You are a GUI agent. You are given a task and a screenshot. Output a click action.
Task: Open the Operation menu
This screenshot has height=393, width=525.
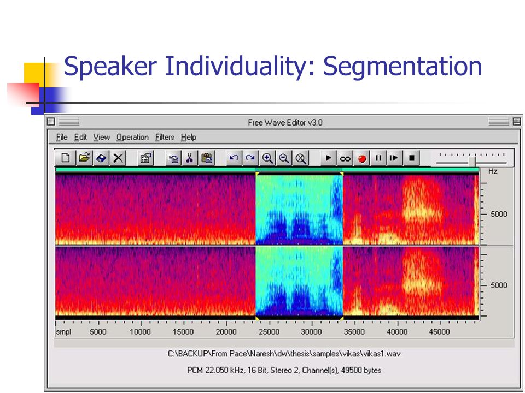click(x=132, y=138)
